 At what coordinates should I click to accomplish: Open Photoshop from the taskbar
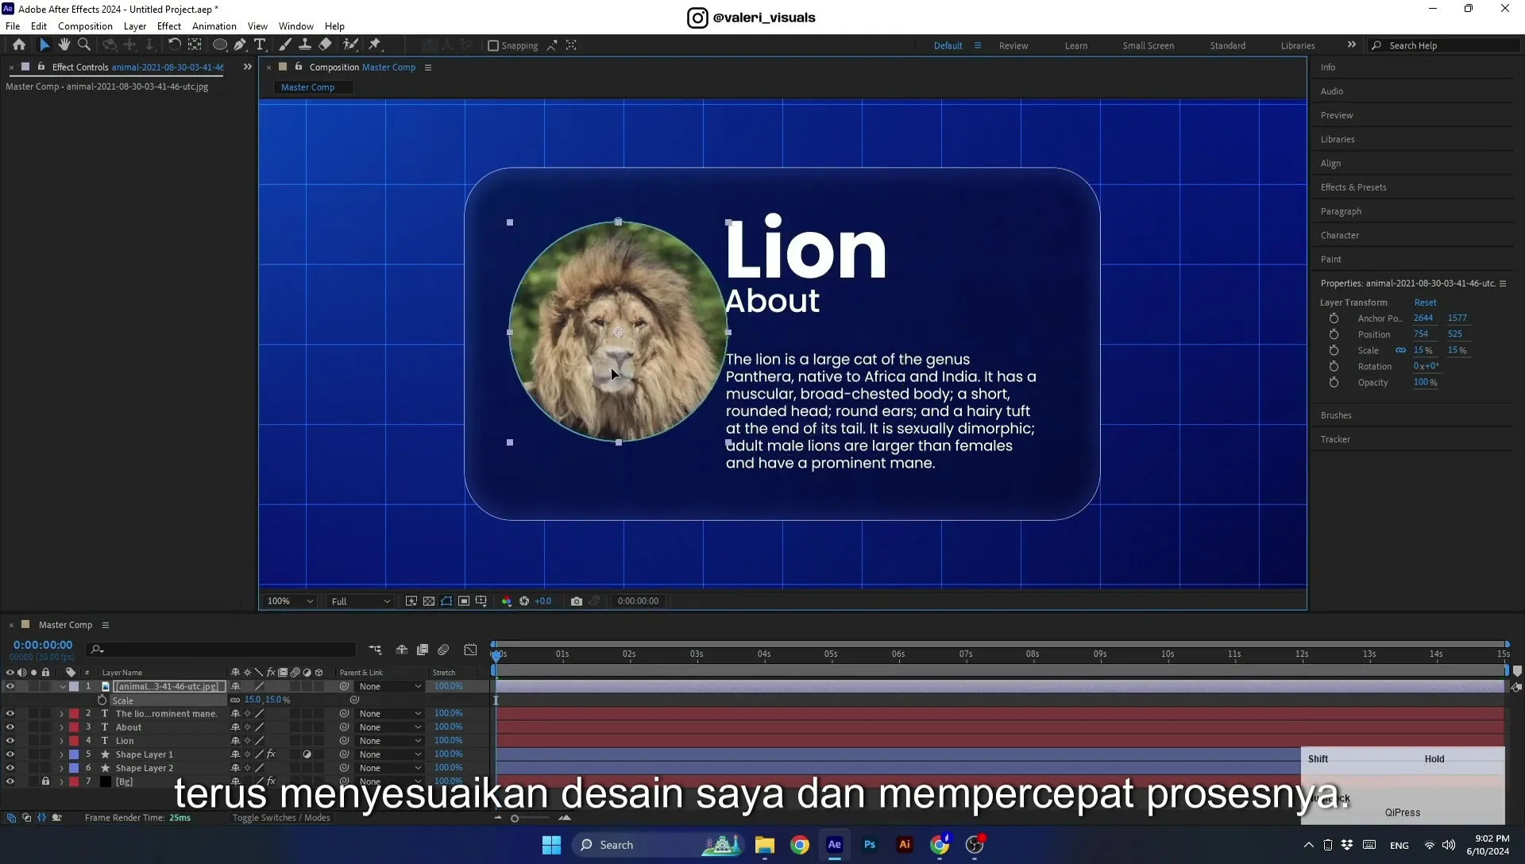pyautogui.click(x=870, y=845)
